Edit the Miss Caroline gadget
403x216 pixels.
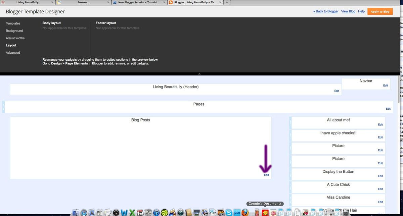380,202
